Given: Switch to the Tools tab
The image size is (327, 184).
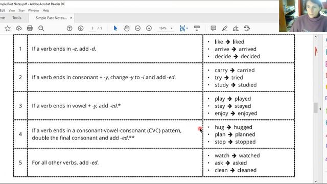Looking at the screenshot, I should 17,18.
